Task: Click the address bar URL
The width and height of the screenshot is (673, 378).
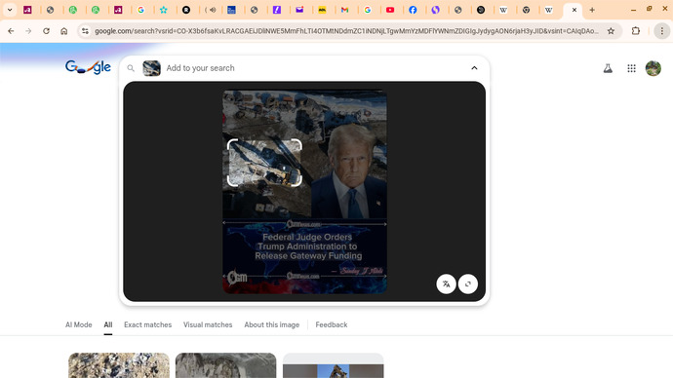Action: pyautogui.click(x=346, y=31)
